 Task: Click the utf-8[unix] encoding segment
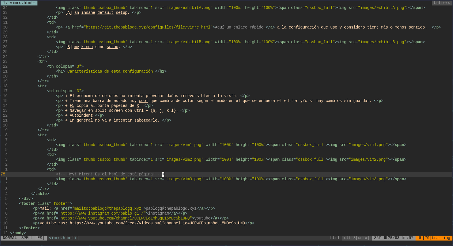tap(356, 238)
